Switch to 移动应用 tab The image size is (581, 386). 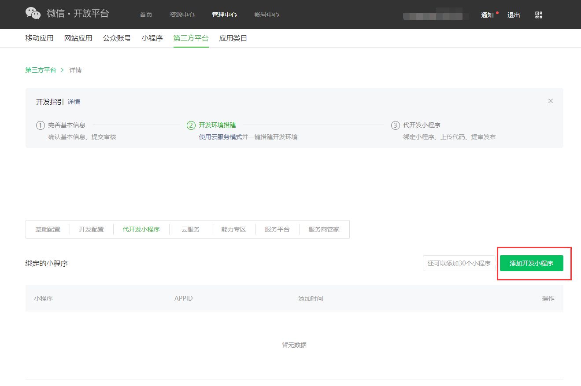pyautogui.click(x=39, y=38)
